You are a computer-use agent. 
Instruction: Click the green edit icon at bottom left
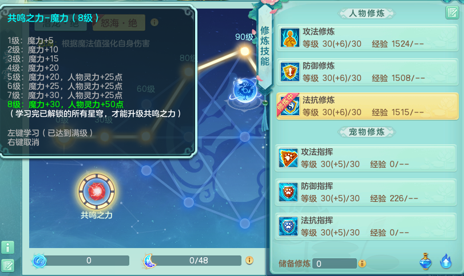(x=7, y=266)
